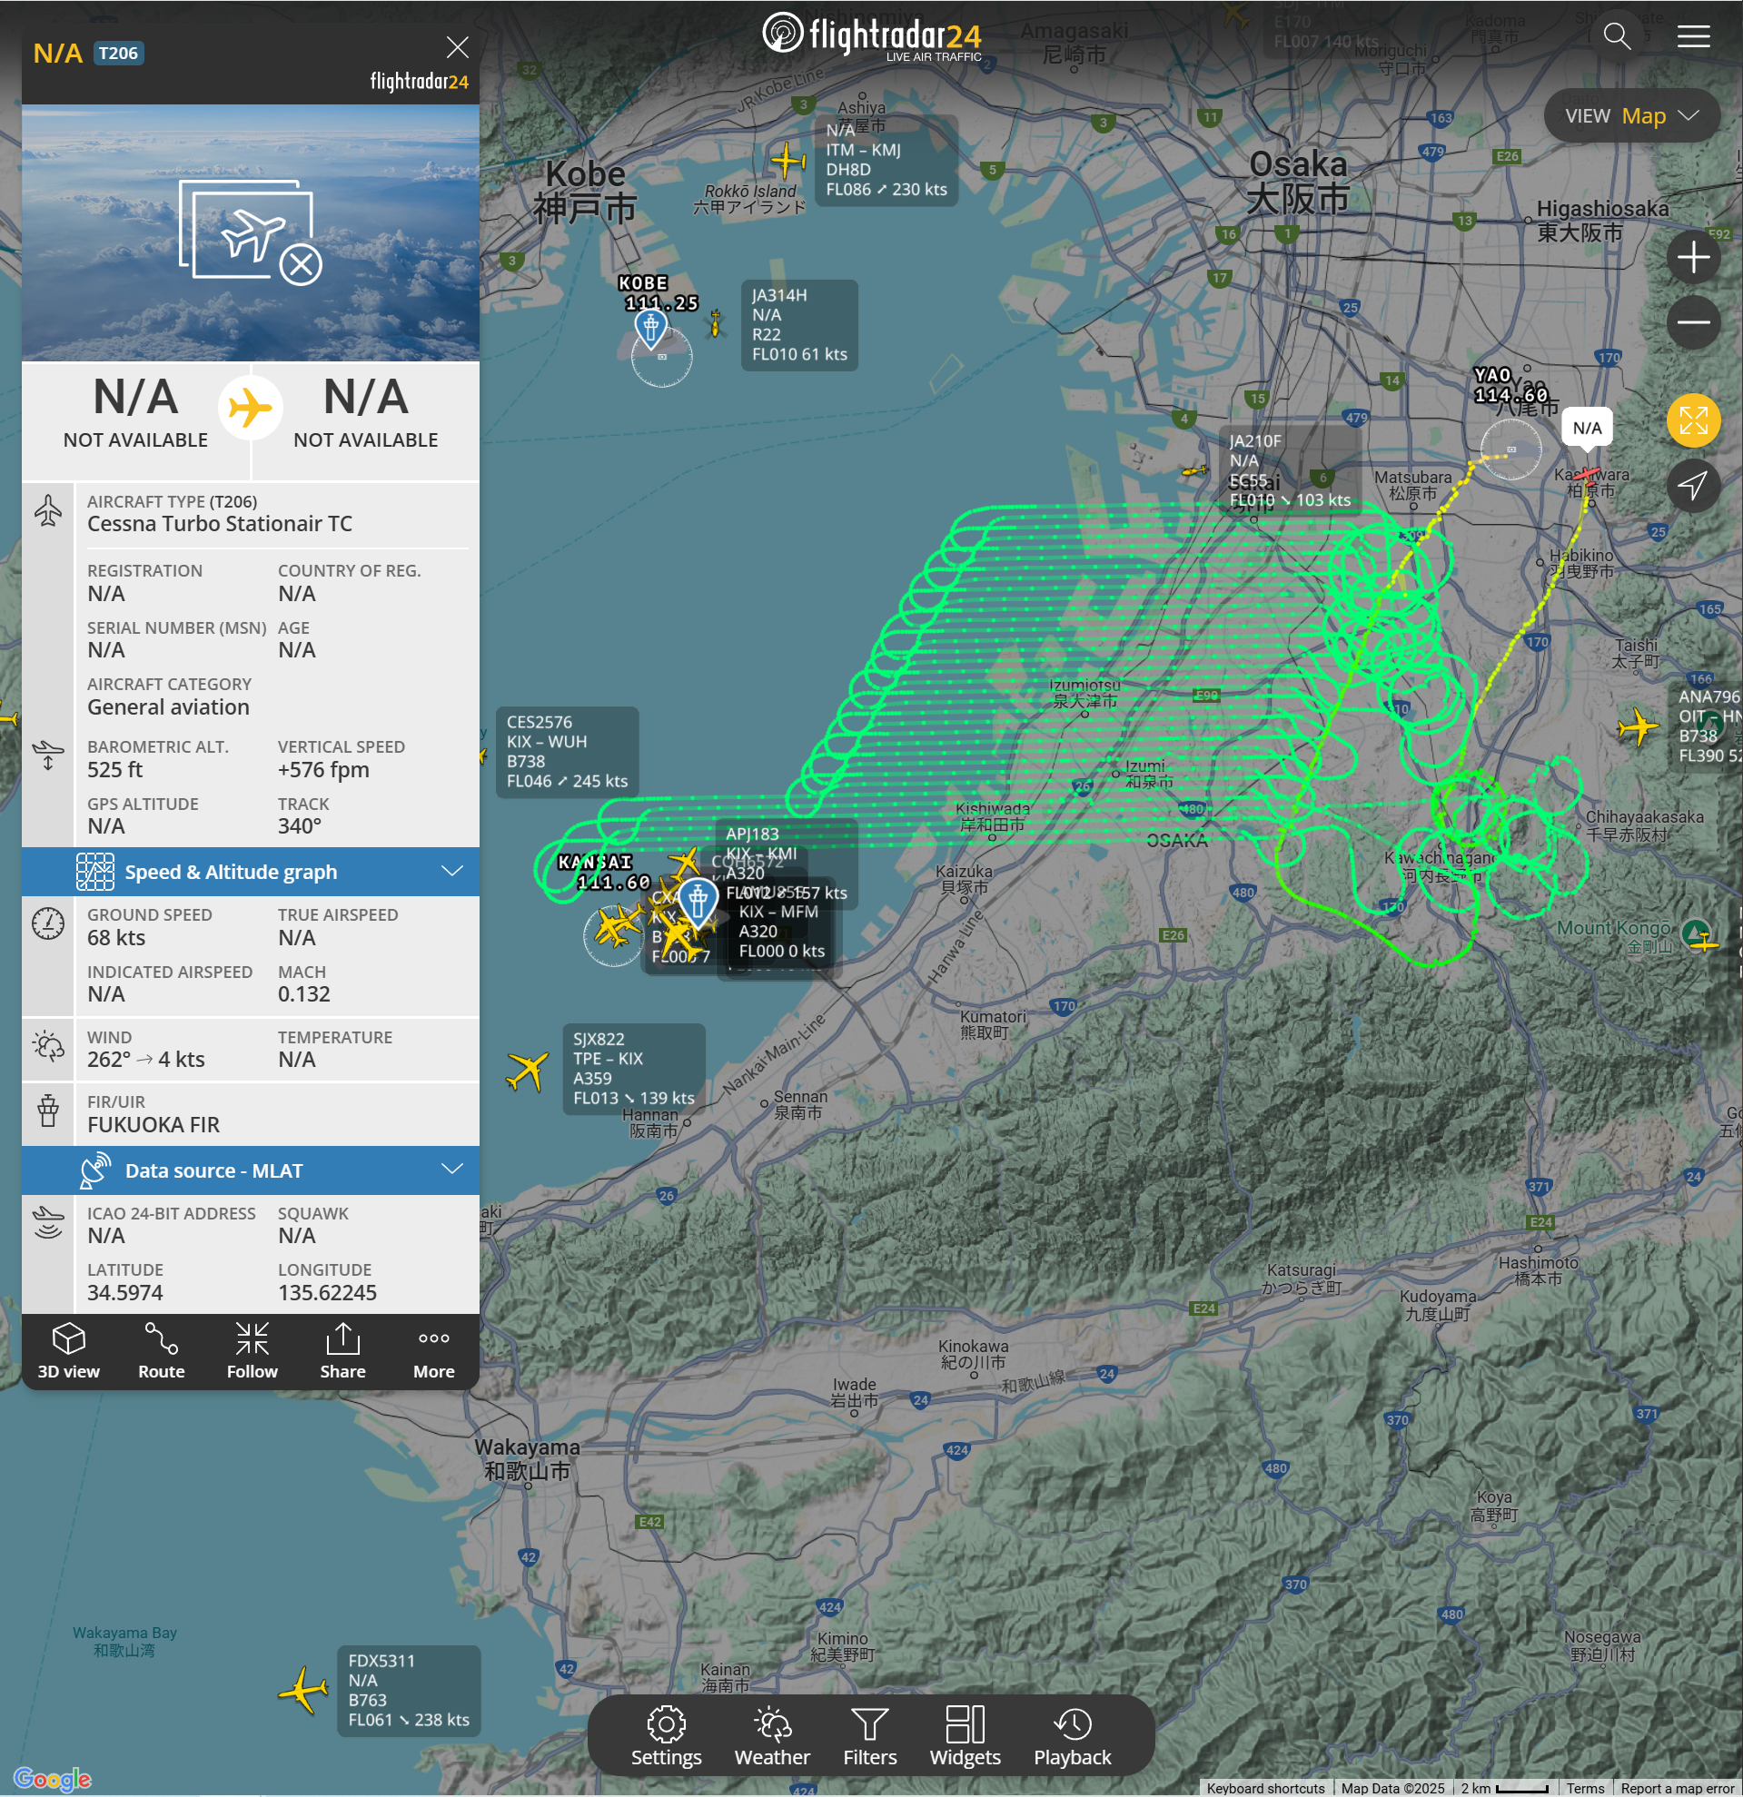Open 3D view of the flight
Image resolution: width=1743 pixels, height=1797 pixels.
coord(69,1350)
